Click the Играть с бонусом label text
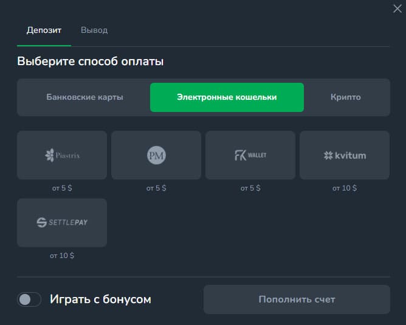 pyautogui.click(x=100, y=299)
